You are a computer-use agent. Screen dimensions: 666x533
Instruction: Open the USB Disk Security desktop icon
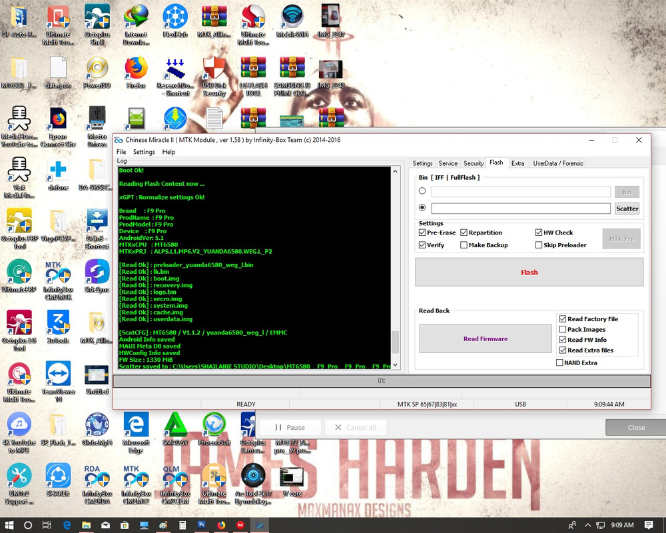coord(214,76)
